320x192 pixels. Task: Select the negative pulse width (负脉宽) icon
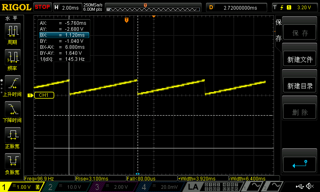click(13, 161)
